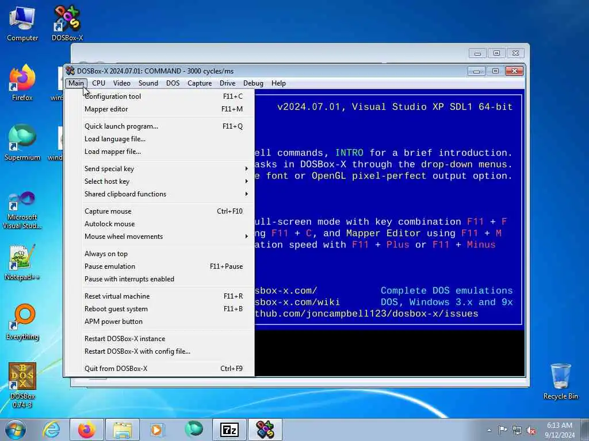Expand the Select host key submenu
Viewport: 589px width, 441px height.
[x=160, y=181]
